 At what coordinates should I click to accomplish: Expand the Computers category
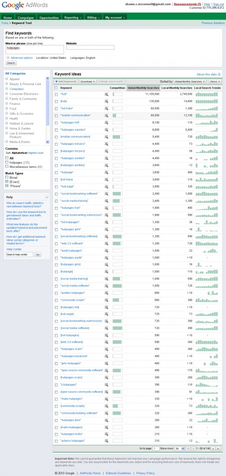point(7,89)
